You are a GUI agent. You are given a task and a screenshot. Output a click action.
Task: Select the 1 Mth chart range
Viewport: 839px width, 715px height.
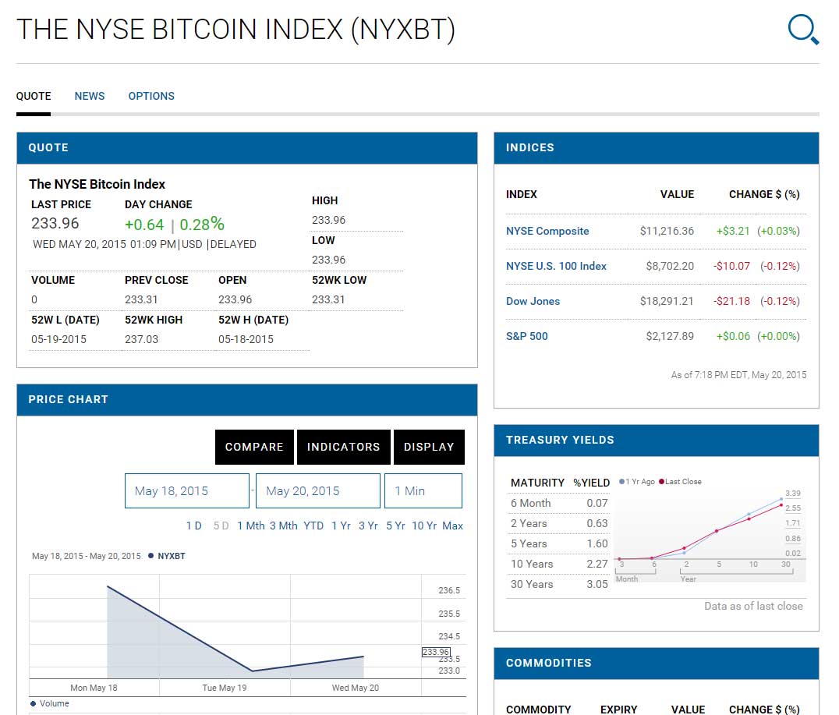pos(251,526)
